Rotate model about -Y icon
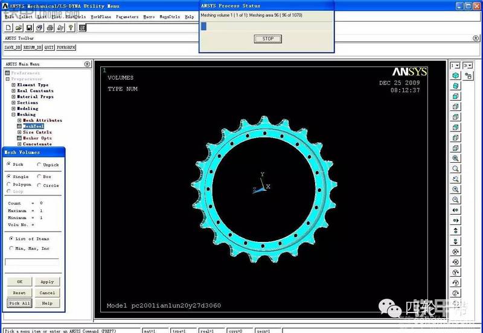Screen dimensions: 483x333 click(x=456, y=283)
